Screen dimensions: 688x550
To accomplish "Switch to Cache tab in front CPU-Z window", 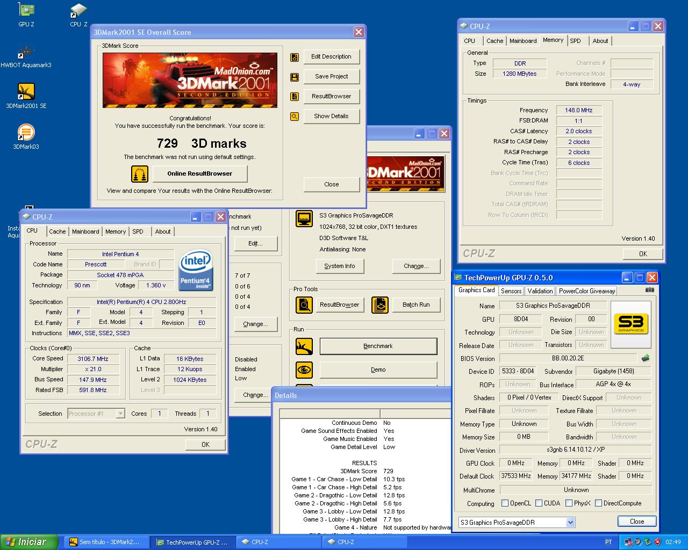I will click(58, 231).
